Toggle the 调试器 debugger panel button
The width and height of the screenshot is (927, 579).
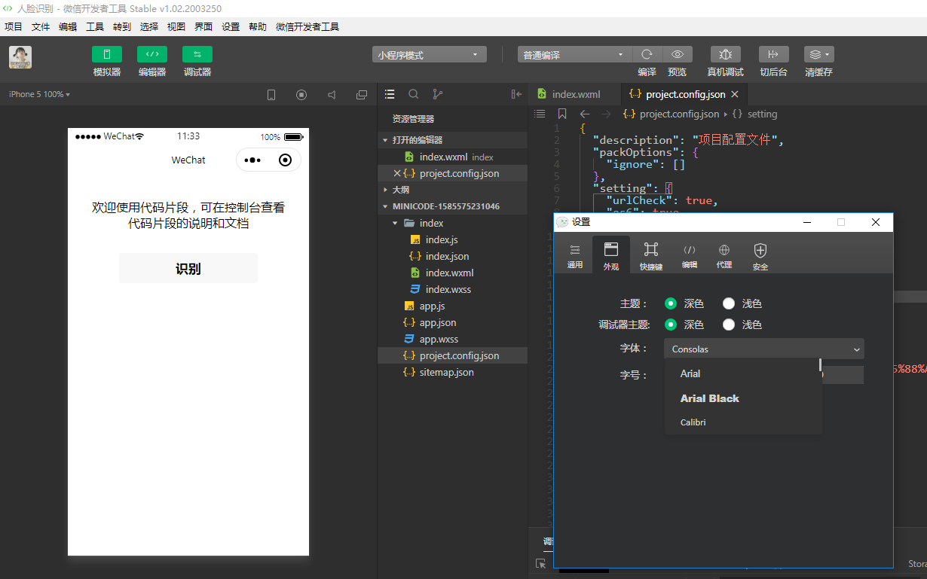[197, 54]
